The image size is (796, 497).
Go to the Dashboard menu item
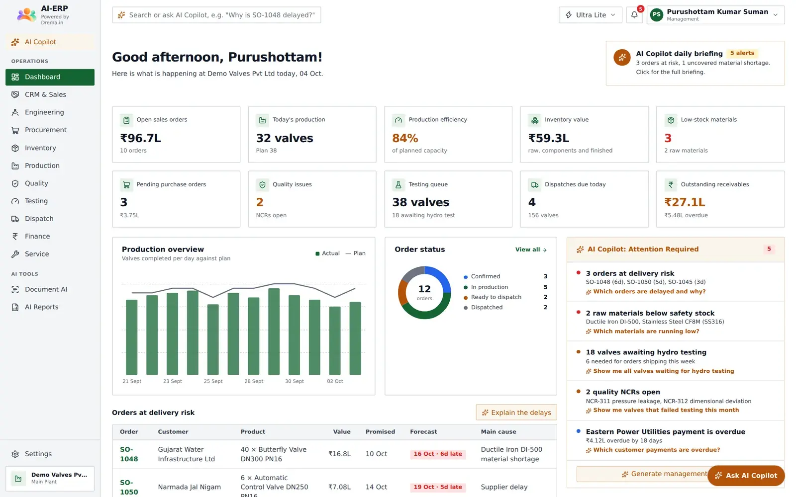click(50, 77)
